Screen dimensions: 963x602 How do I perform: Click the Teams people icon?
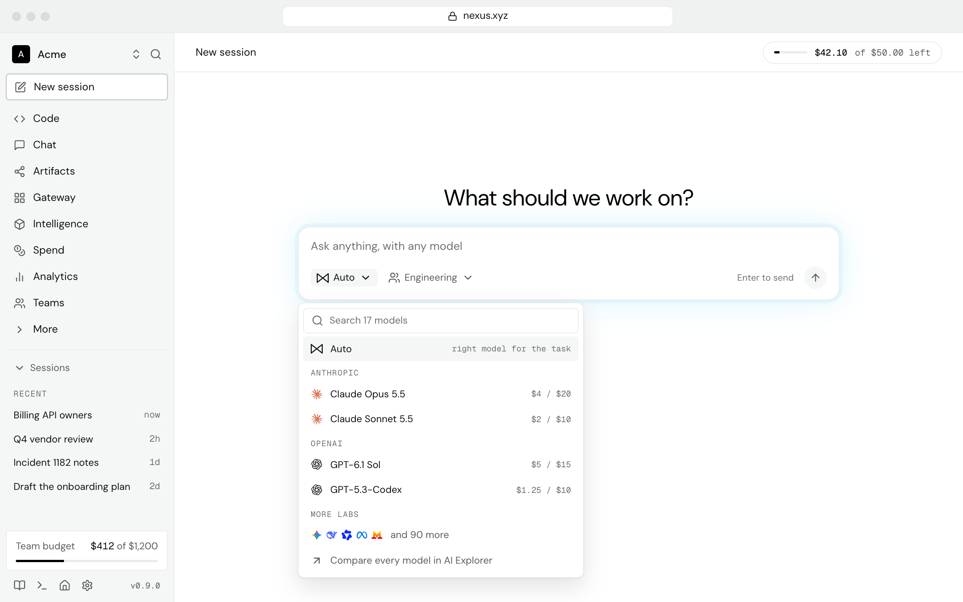[20, 303]
